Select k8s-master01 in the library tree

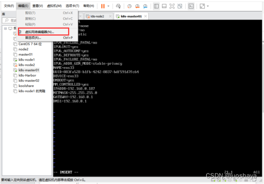(29, 70)
